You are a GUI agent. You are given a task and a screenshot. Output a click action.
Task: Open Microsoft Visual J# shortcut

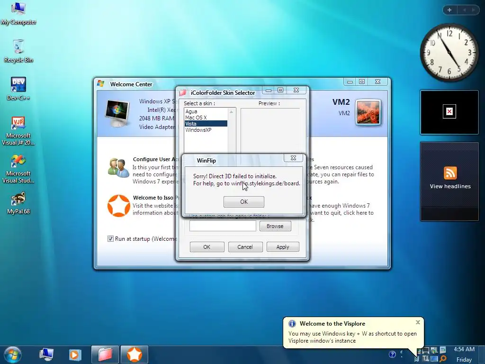click(18, 131)
